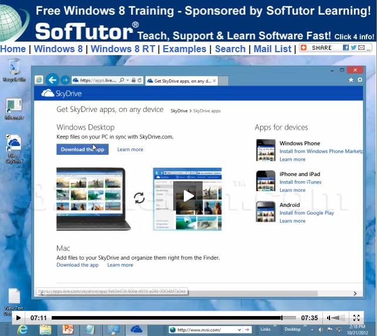View security lock icon in address bar
Image resolution: width=377 pixels, height=336 pixels.
133,80
